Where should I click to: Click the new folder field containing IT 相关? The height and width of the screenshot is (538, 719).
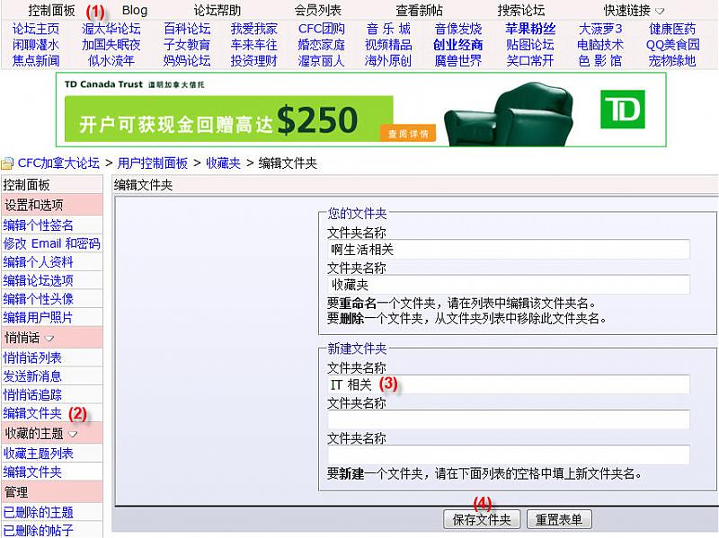coord(508,384)
